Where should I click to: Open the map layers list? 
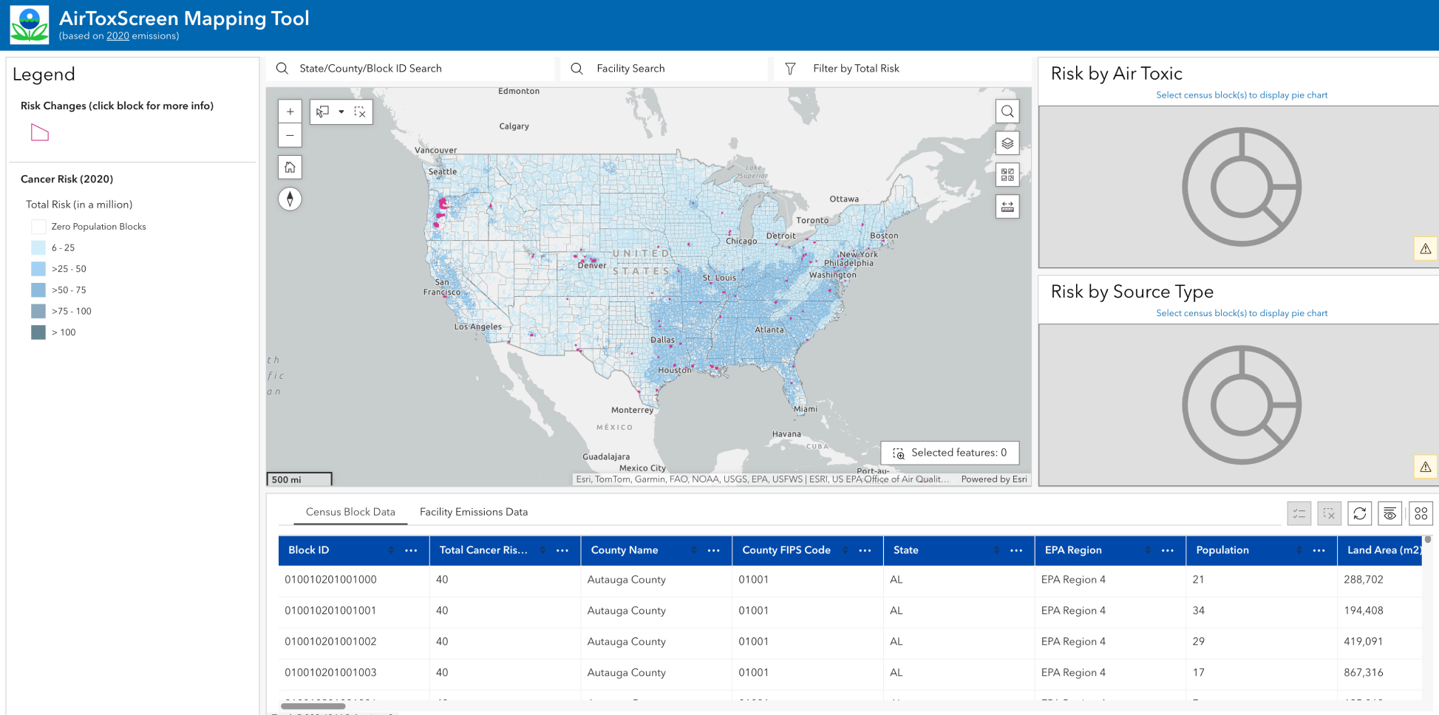tap(1007, 143)
